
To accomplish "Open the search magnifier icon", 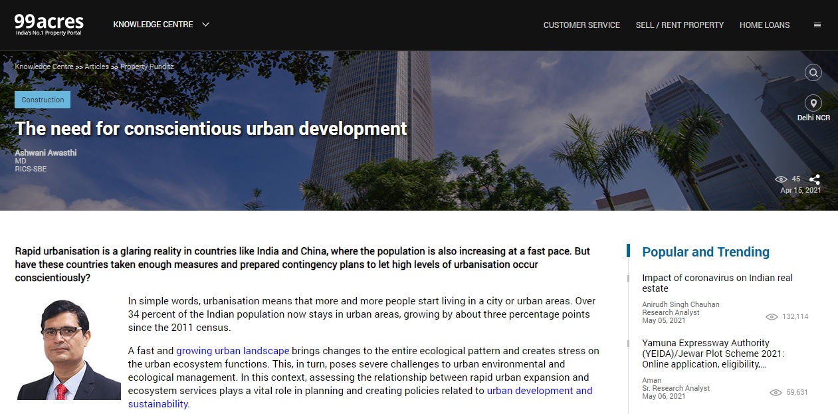I will (x=813, y=72).
